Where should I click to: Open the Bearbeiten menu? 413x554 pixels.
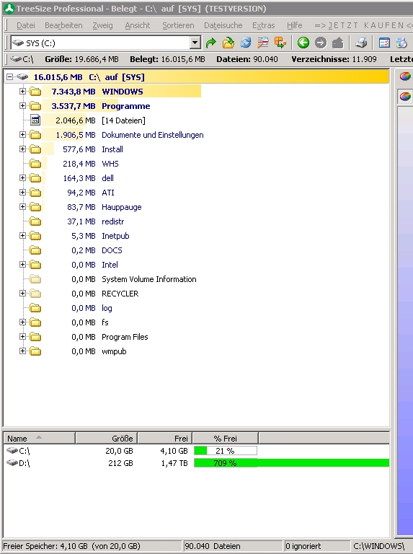63,25
